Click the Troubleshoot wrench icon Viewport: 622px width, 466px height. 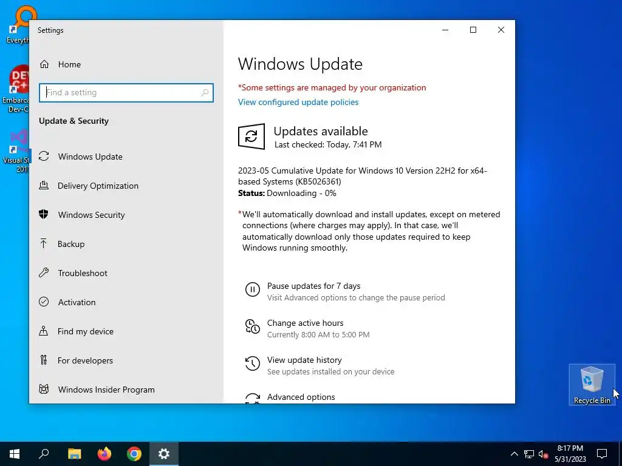tap(44, 272)
